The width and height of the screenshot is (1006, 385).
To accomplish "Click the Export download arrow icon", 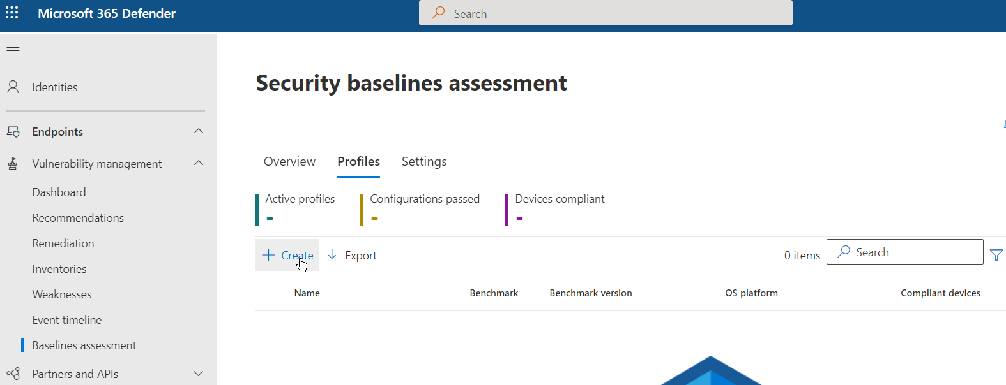I will (332, 255).
